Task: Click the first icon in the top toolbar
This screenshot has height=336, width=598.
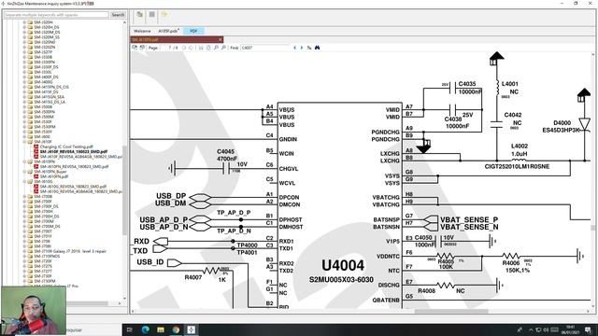Action: point(139,15)
